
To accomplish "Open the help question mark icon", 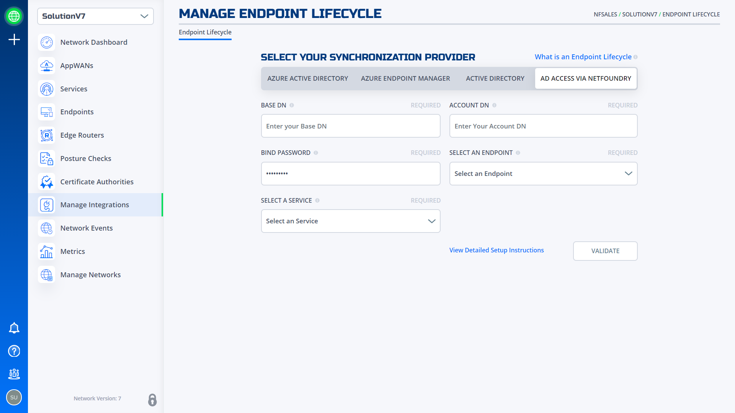I will coord(14,351).
